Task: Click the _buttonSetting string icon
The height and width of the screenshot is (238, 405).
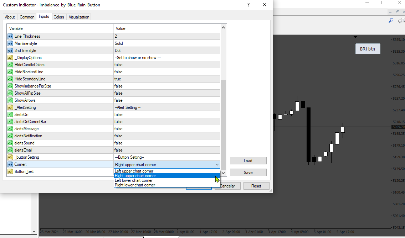Action: [10, 157]
